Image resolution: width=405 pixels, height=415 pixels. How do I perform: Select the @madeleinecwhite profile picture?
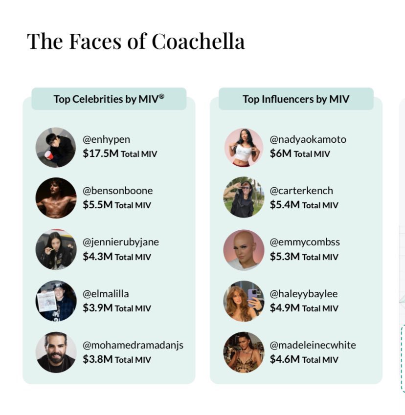pos(244,352)
